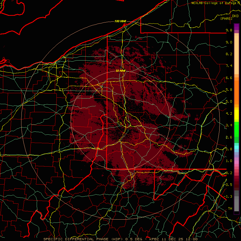Screen dimensions: 241x241
Task: Pick the bright green segment of the color bar
Action: click(x=236, y=129)
